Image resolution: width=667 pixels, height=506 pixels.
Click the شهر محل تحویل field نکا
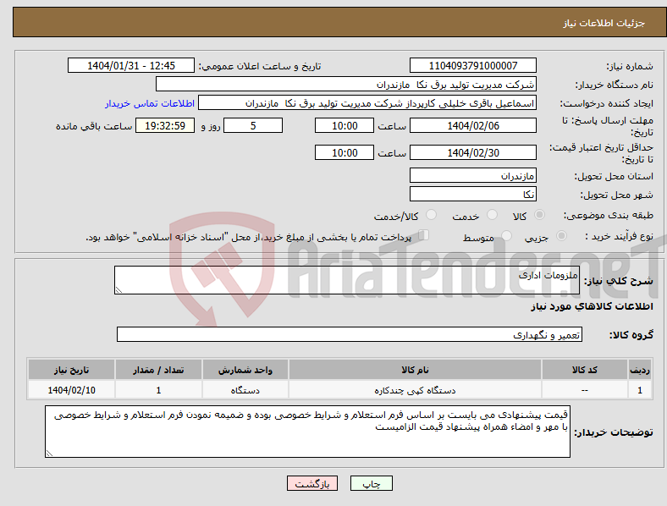[472, 194]
